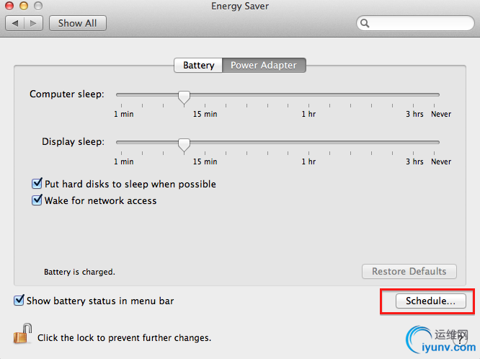Click the Energy Saver window title

tap(240, 6)
